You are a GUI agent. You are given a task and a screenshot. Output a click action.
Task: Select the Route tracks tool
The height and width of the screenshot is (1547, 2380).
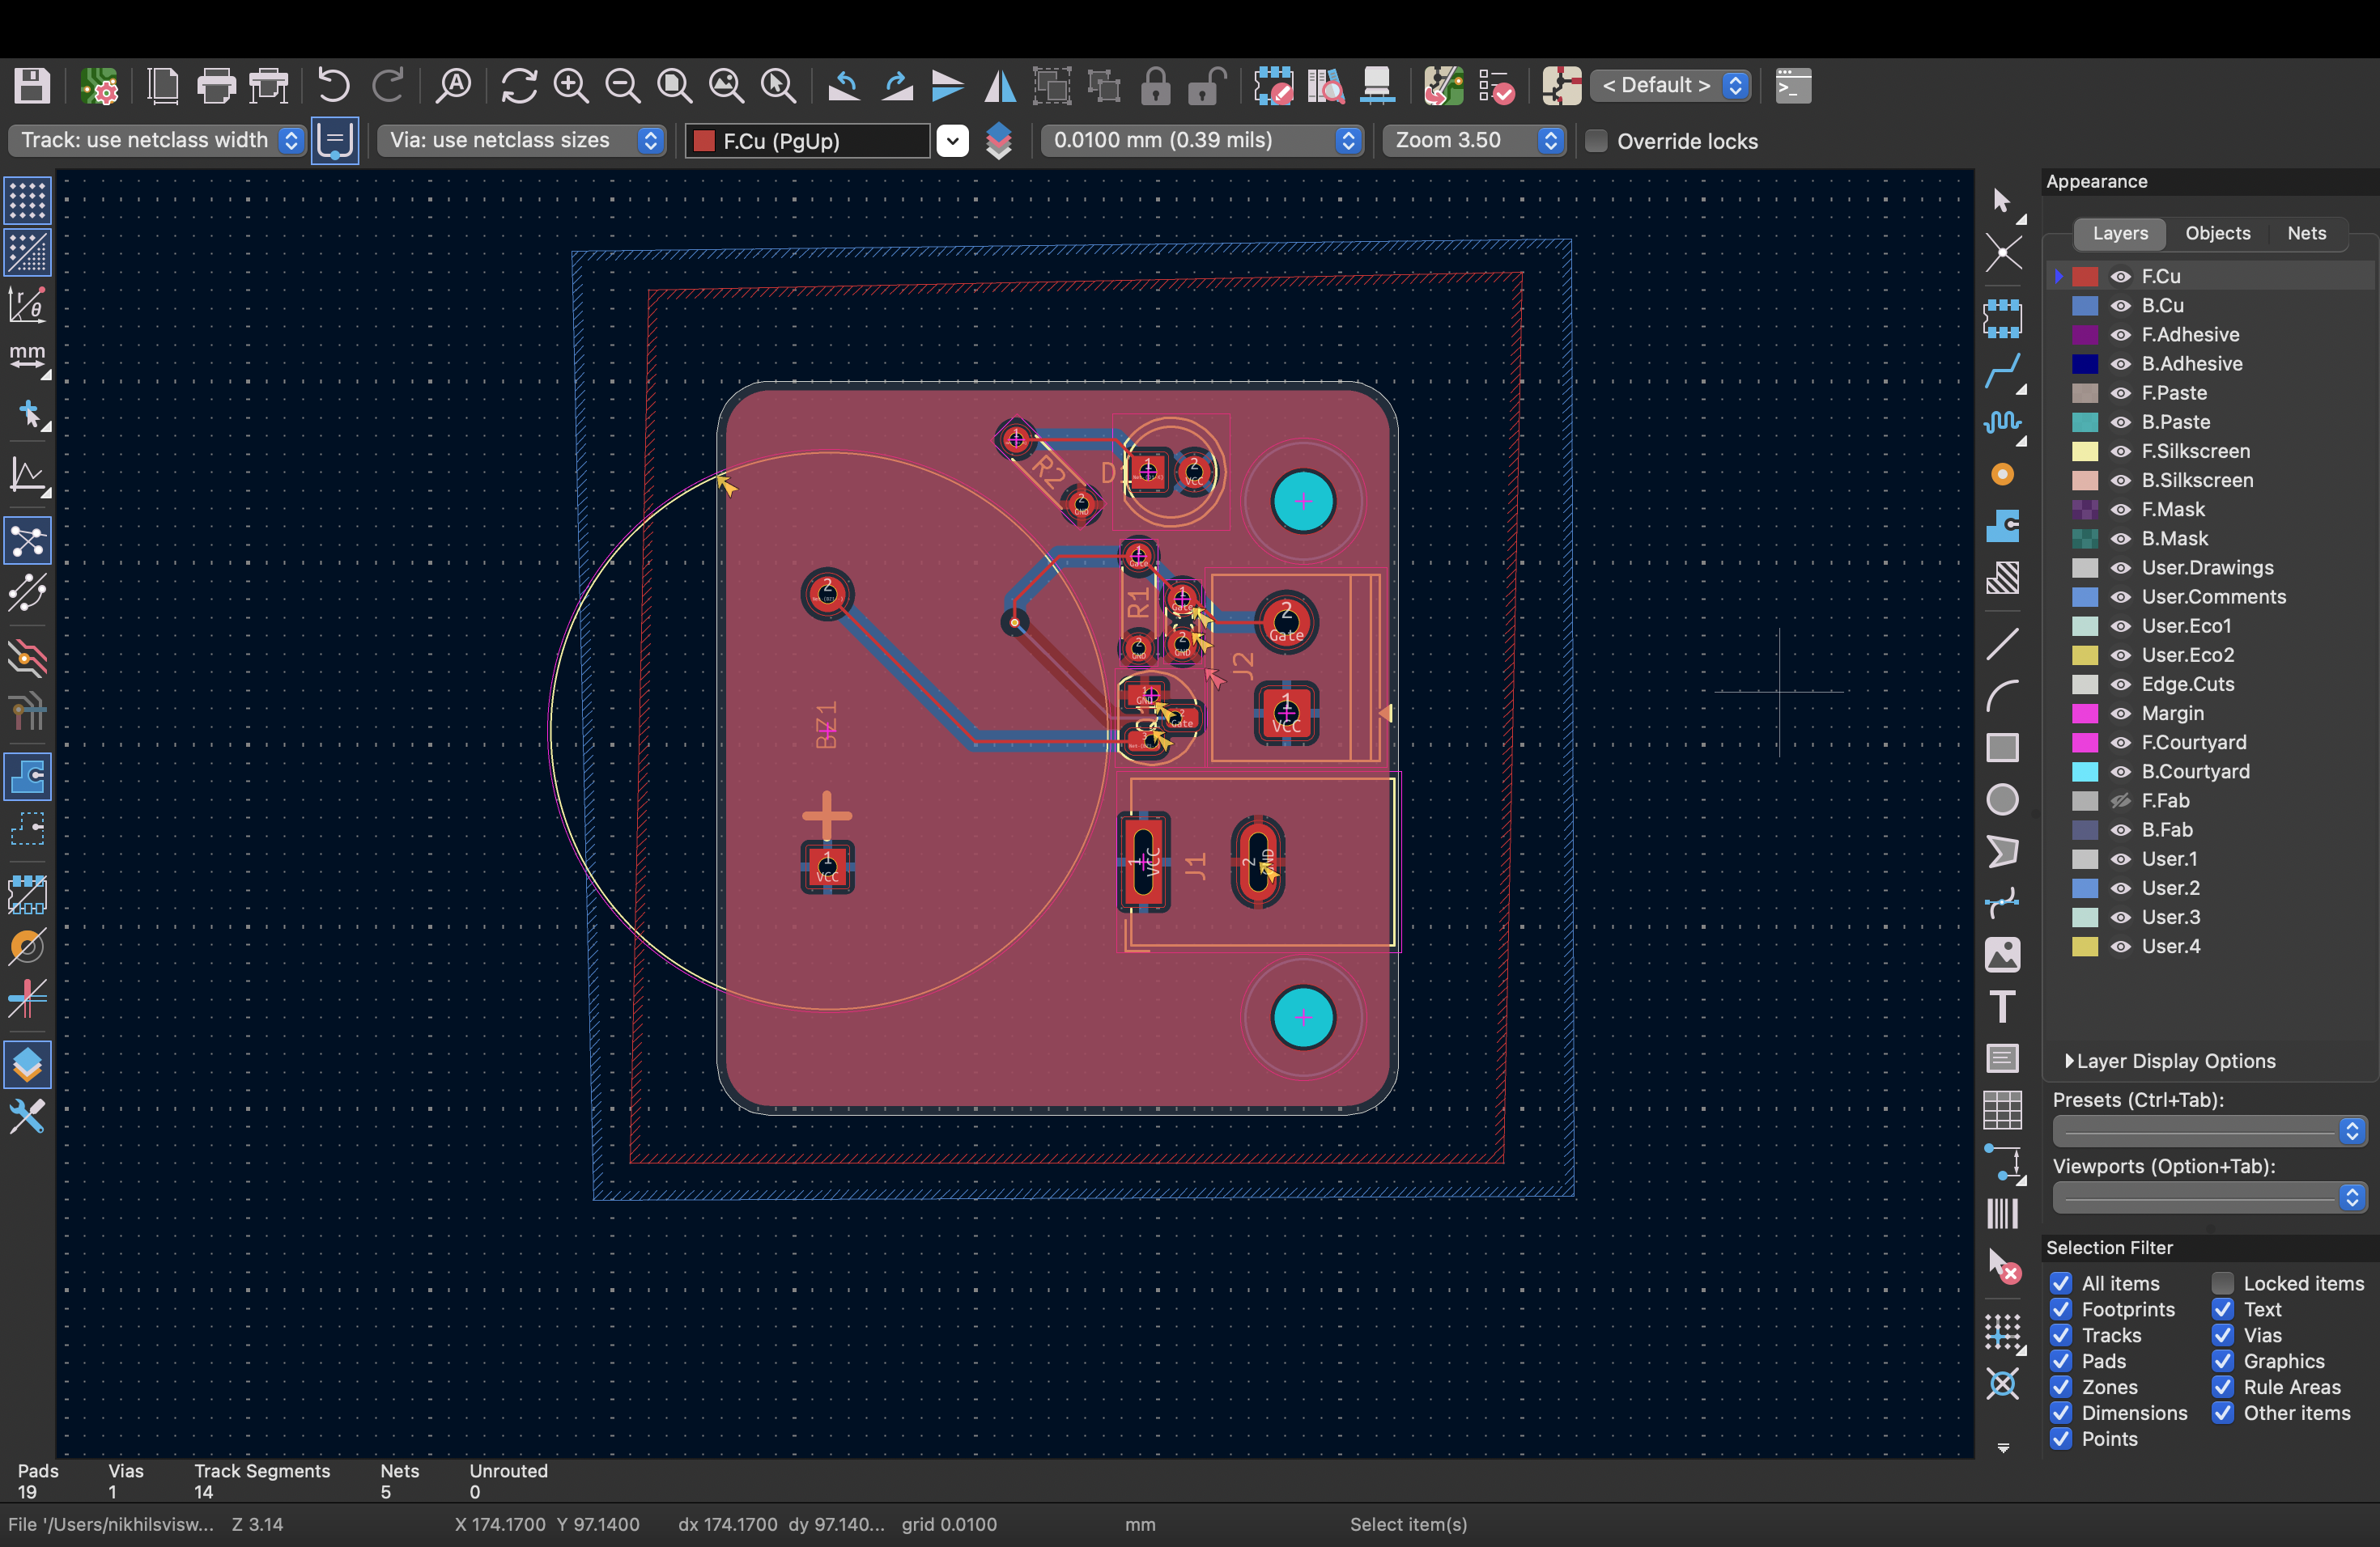(2002, 371)
